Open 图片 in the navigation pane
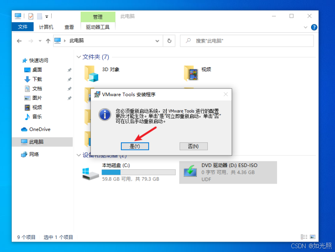The image size is (335, 252). (x=37, y=98)
